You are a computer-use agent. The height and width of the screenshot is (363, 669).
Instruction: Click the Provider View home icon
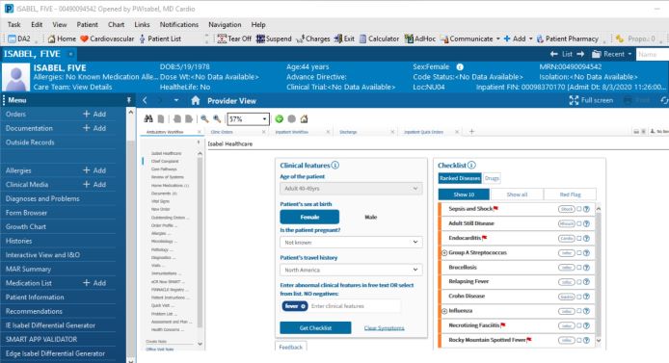pos(196,100)
